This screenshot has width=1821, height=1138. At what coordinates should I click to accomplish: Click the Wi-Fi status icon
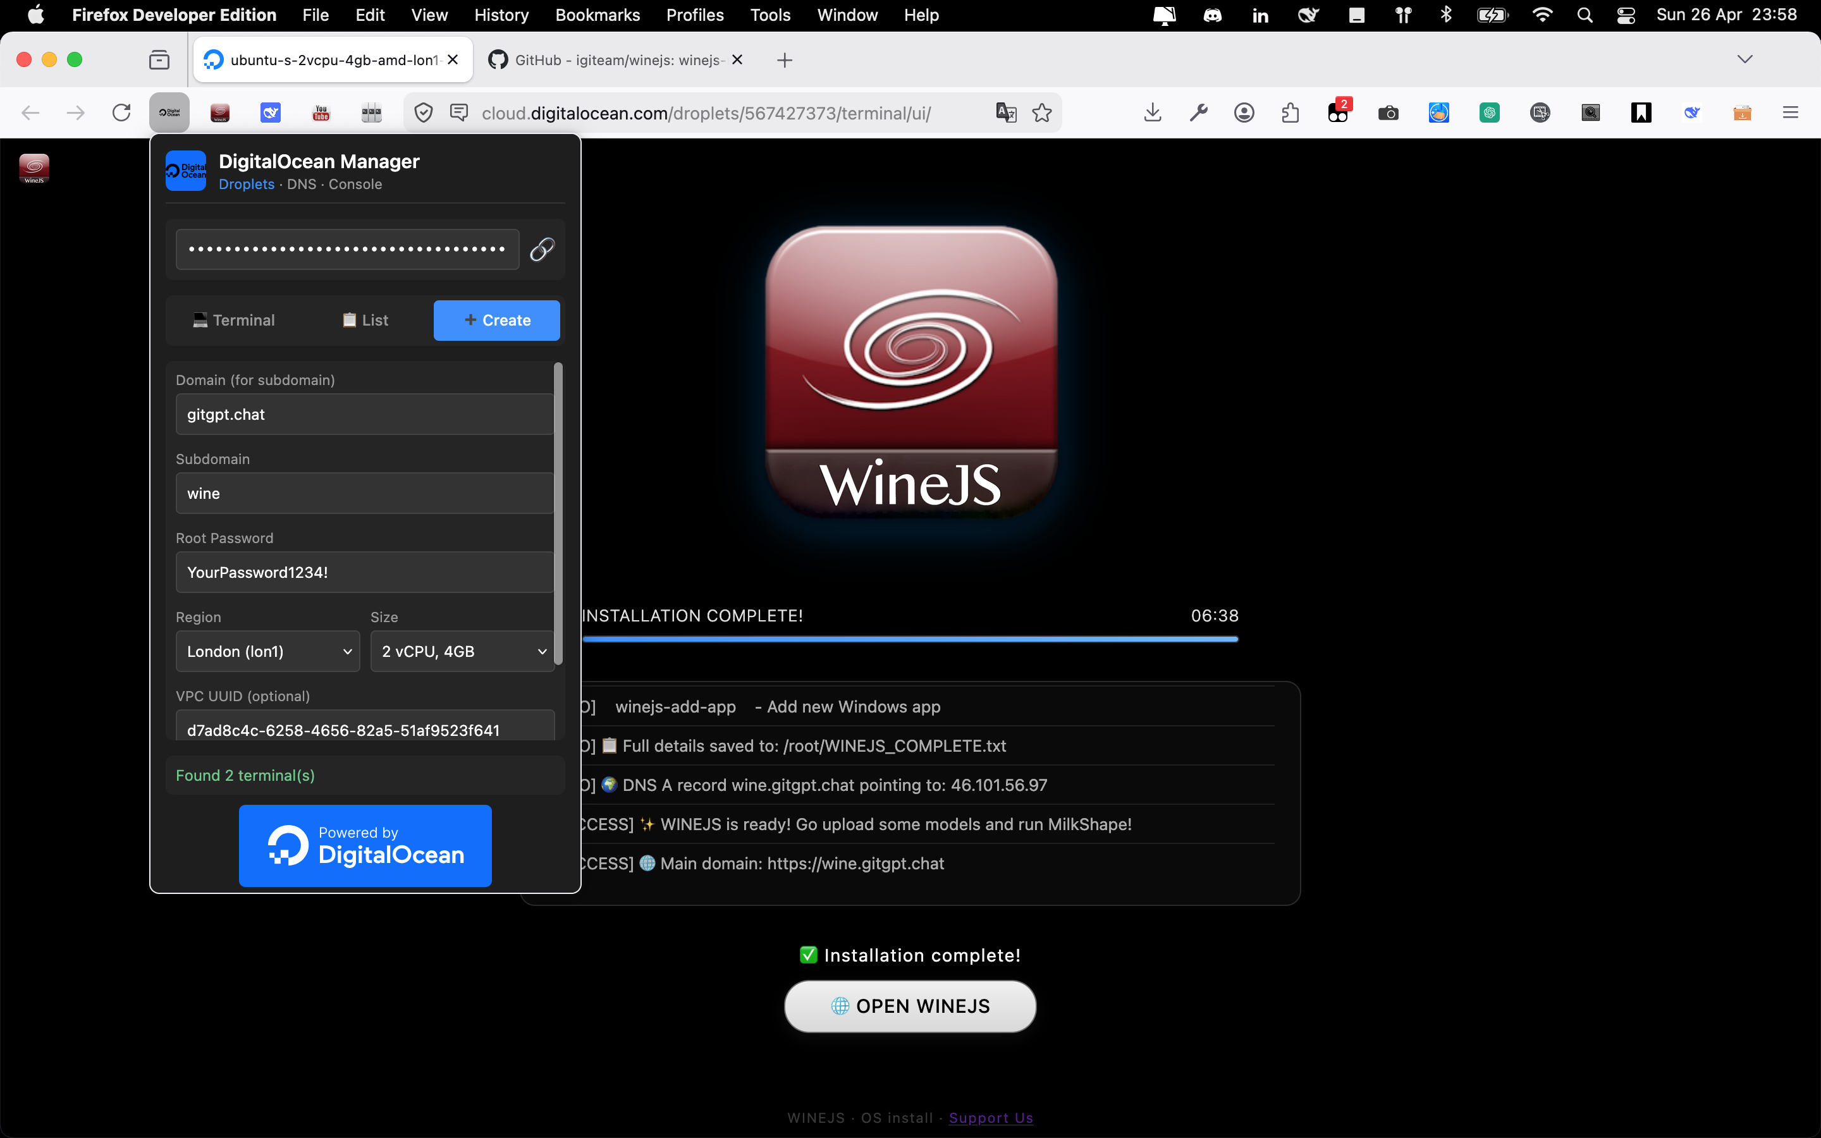pos(1542,15)
